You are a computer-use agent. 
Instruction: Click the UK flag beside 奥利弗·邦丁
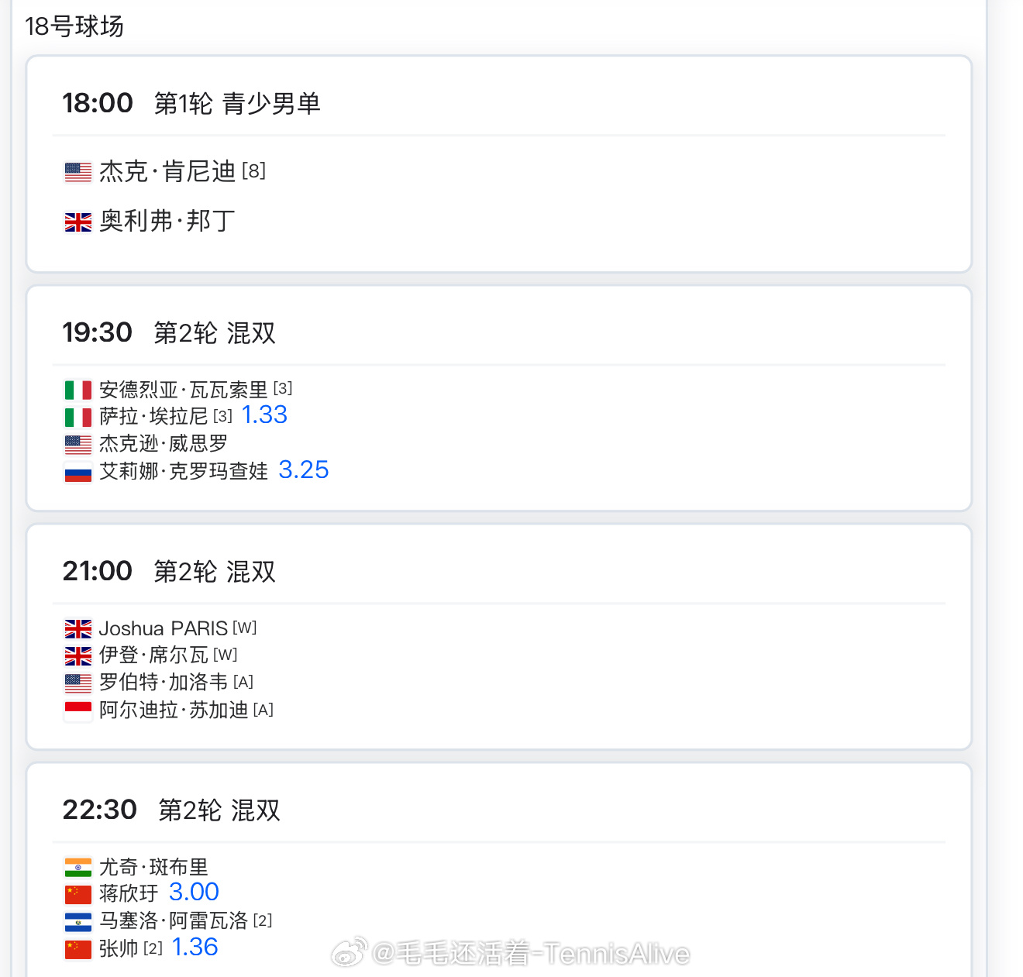77,222
